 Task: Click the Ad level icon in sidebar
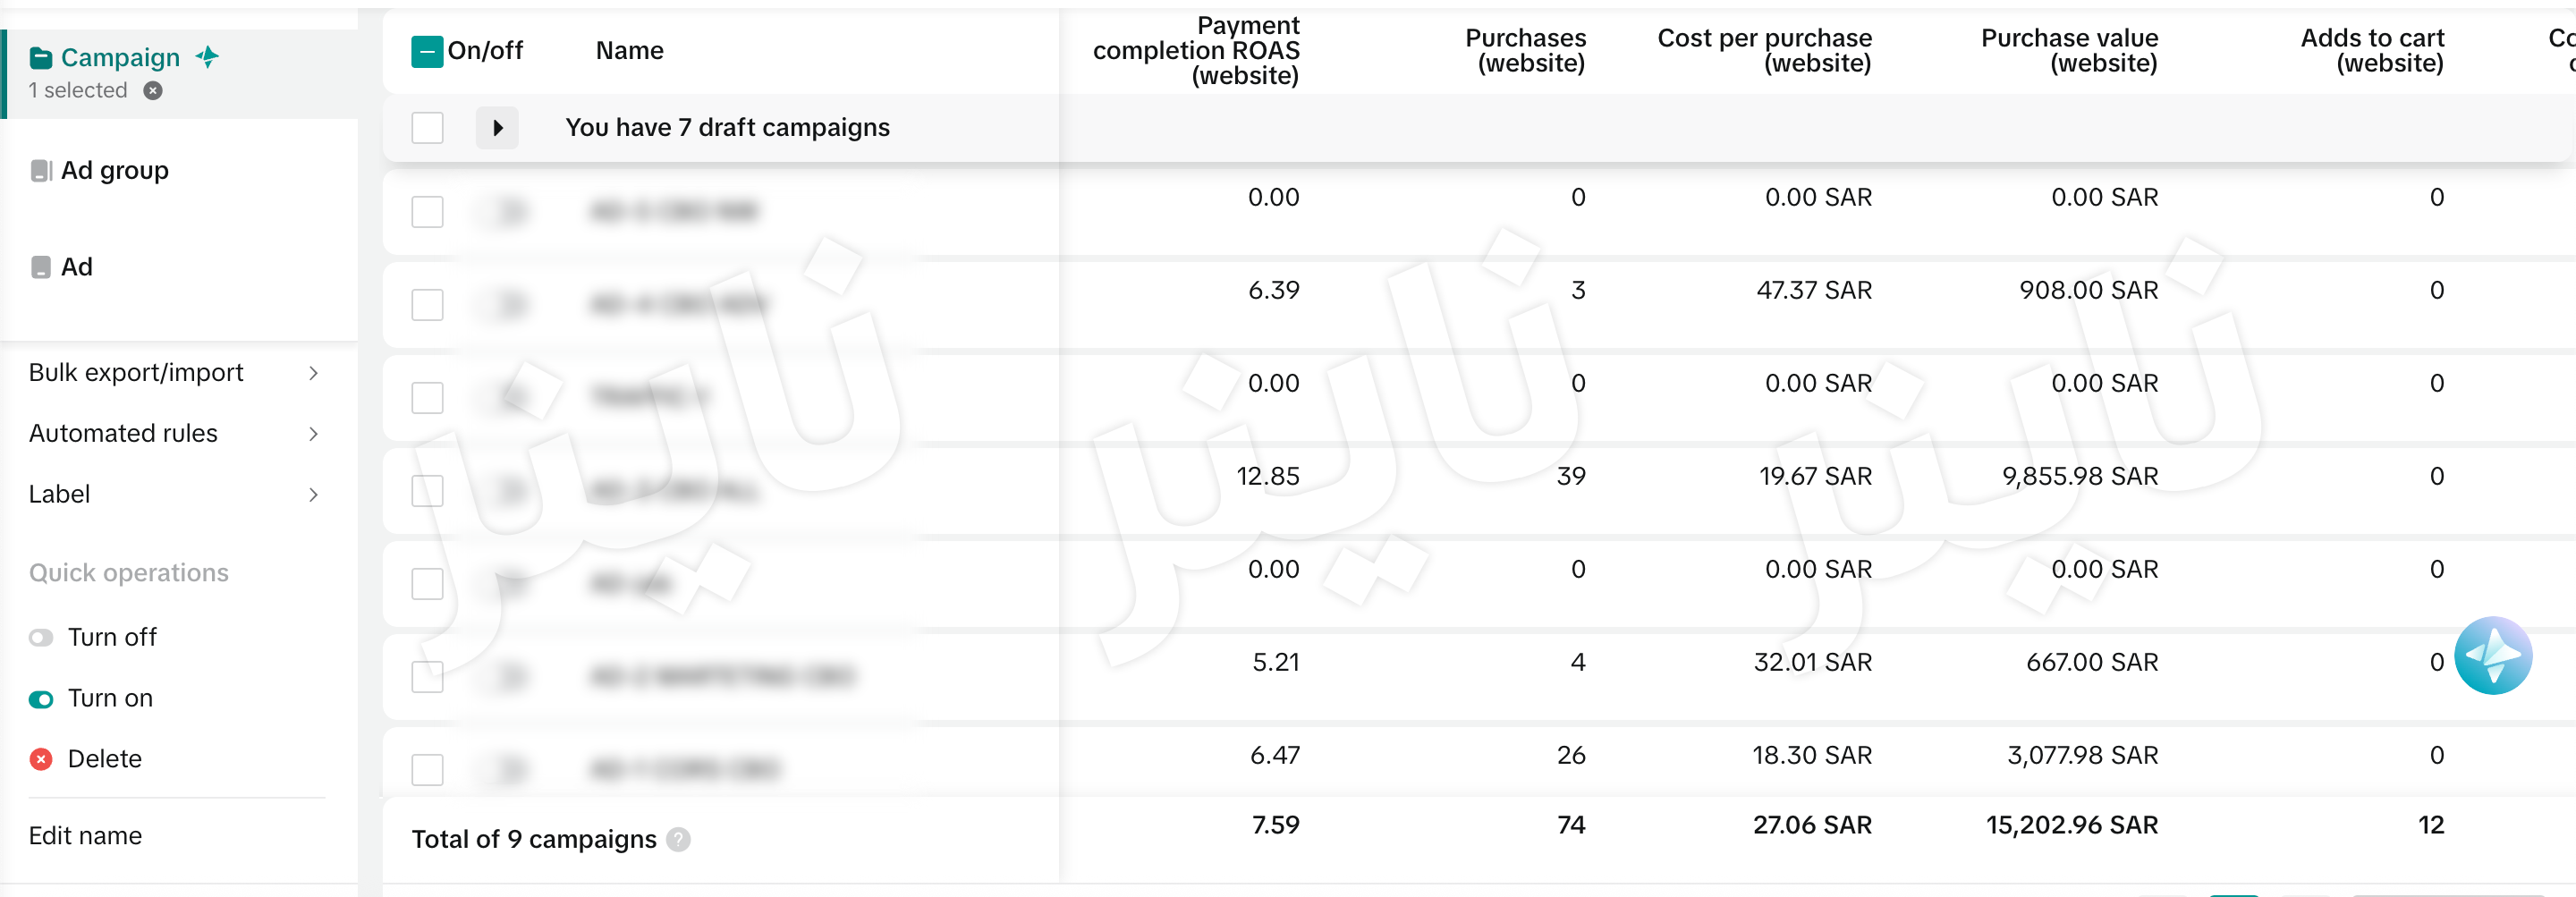tap(41, 267)
